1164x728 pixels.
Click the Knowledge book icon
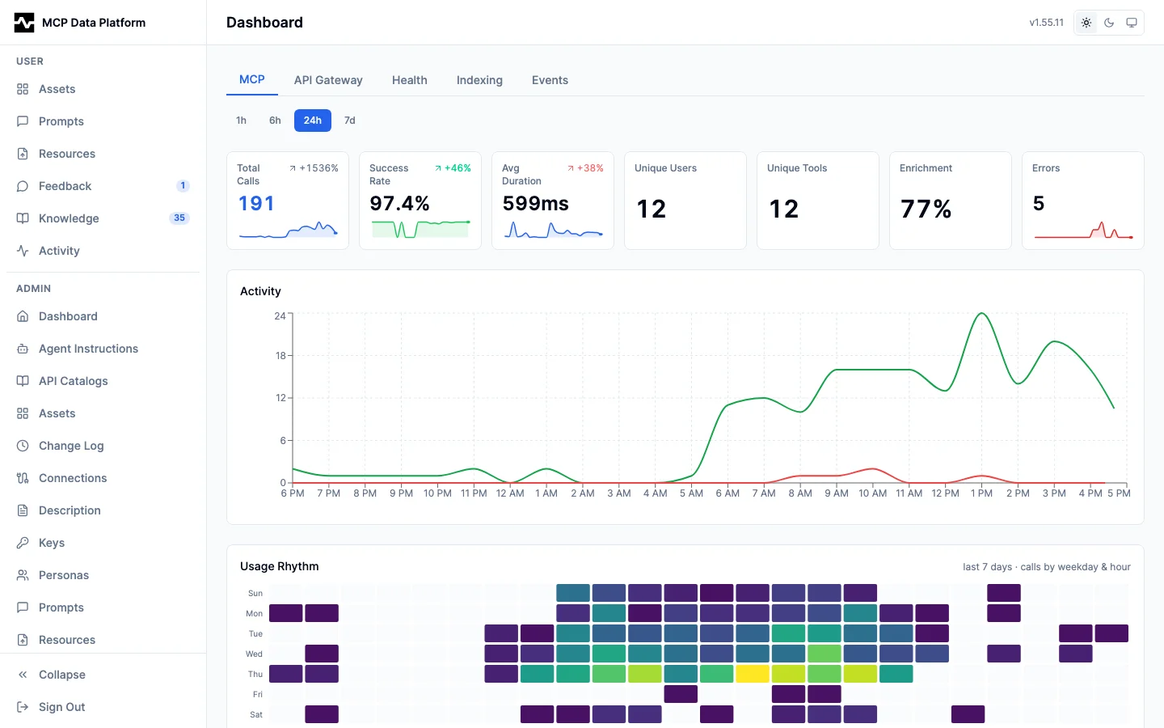pyautogui.click(x=23, y=218)
